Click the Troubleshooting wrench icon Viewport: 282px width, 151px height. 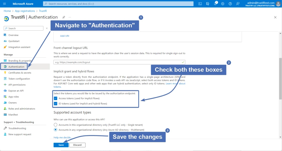coord(5,128)
